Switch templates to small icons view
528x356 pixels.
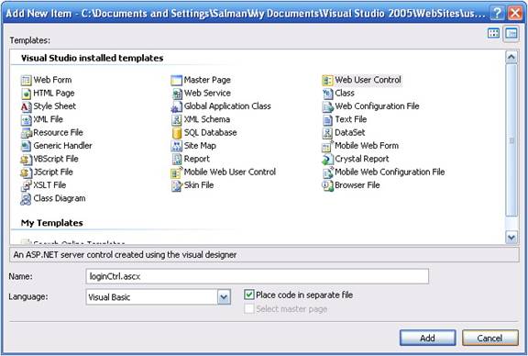pos(511,33)
